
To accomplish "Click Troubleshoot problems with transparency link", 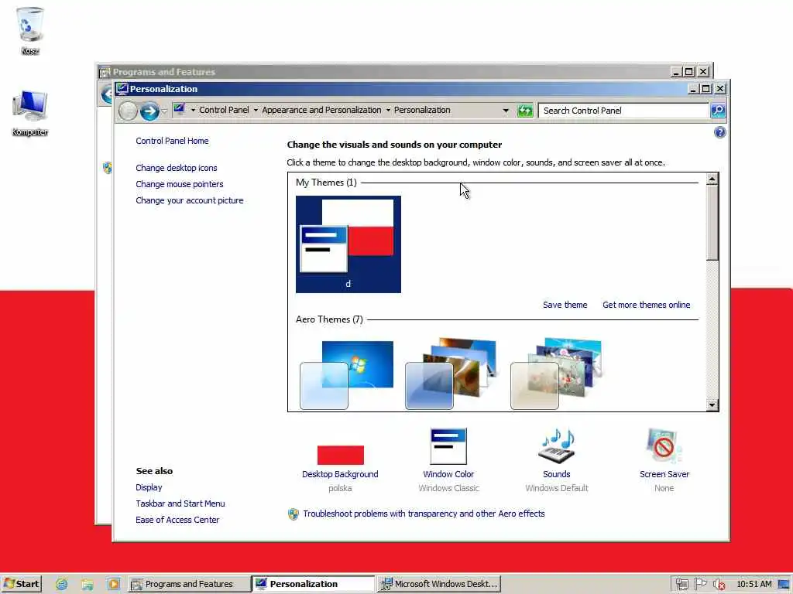I will 424,514.
